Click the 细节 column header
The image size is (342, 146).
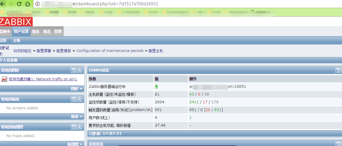pyautogui.click(x=193, y=79)
